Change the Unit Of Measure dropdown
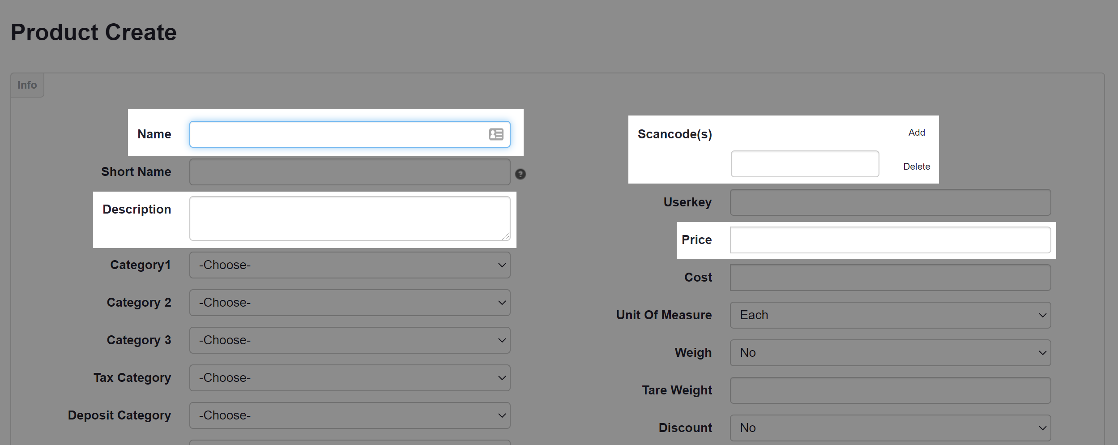The image size is (1118, 445). click(890, 315)
